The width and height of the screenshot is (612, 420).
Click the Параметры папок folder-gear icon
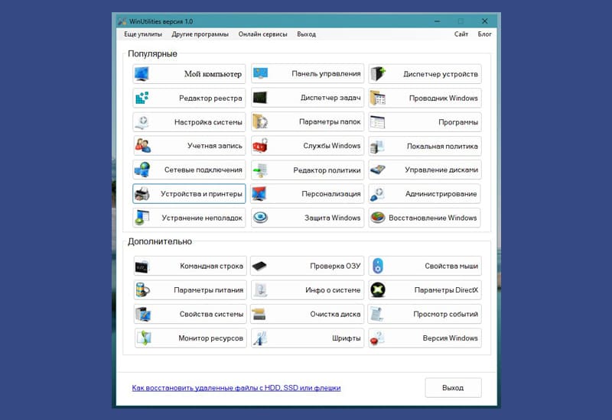coord(260,121)
